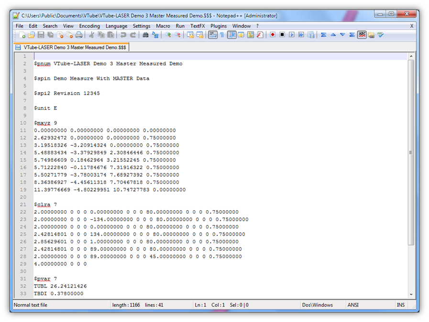The width and height of the screenshot is (429, 322).
Task: Toggle Show all characters pilcrow icon
Action: coord(222,35)
